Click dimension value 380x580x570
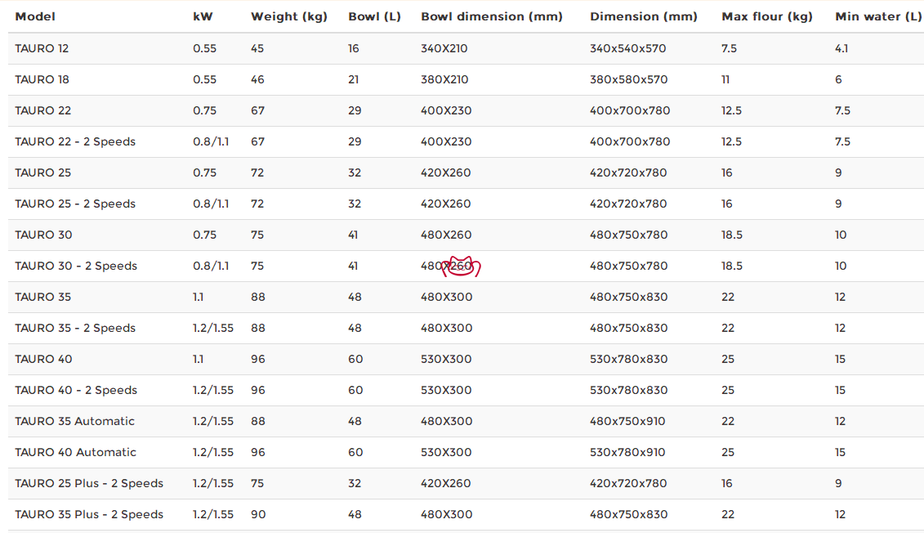This screenshot has height=533, width=924. point(629,79)
